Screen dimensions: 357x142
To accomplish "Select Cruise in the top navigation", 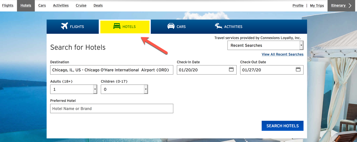I will [81, 5].
